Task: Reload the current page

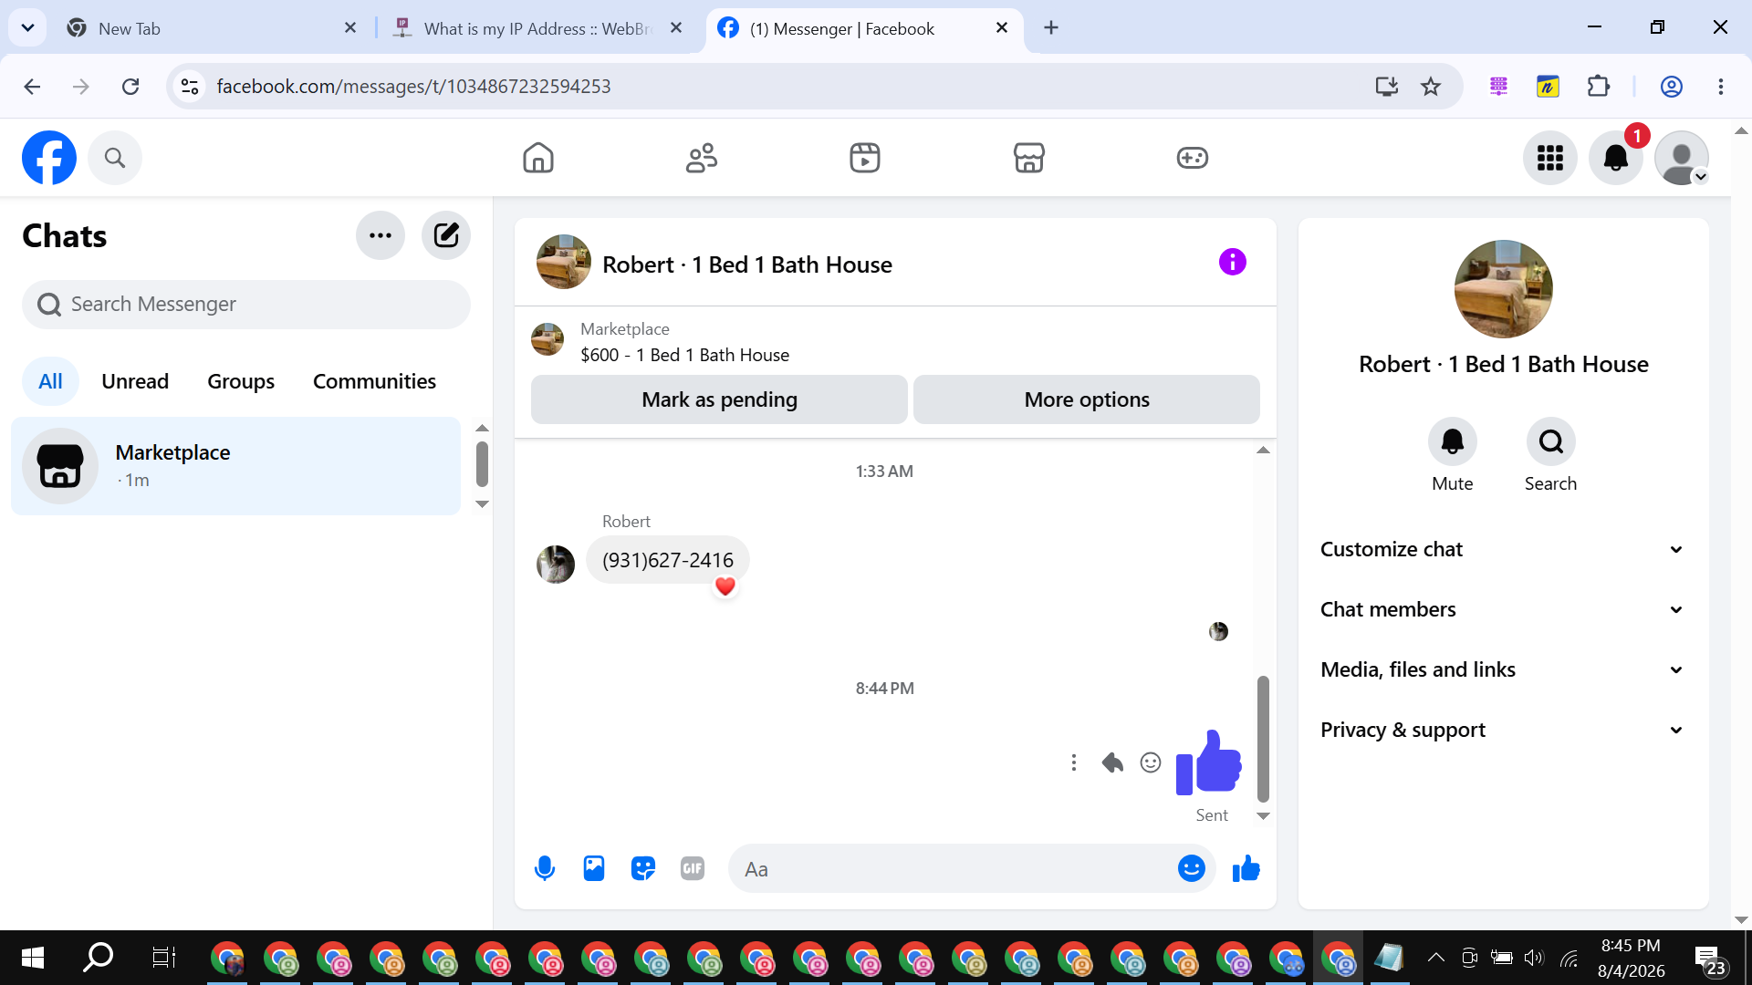Action: tap(130, 87)
